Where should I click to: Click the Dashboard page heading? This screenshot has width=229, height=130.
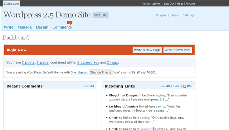[x=16, y=37]
